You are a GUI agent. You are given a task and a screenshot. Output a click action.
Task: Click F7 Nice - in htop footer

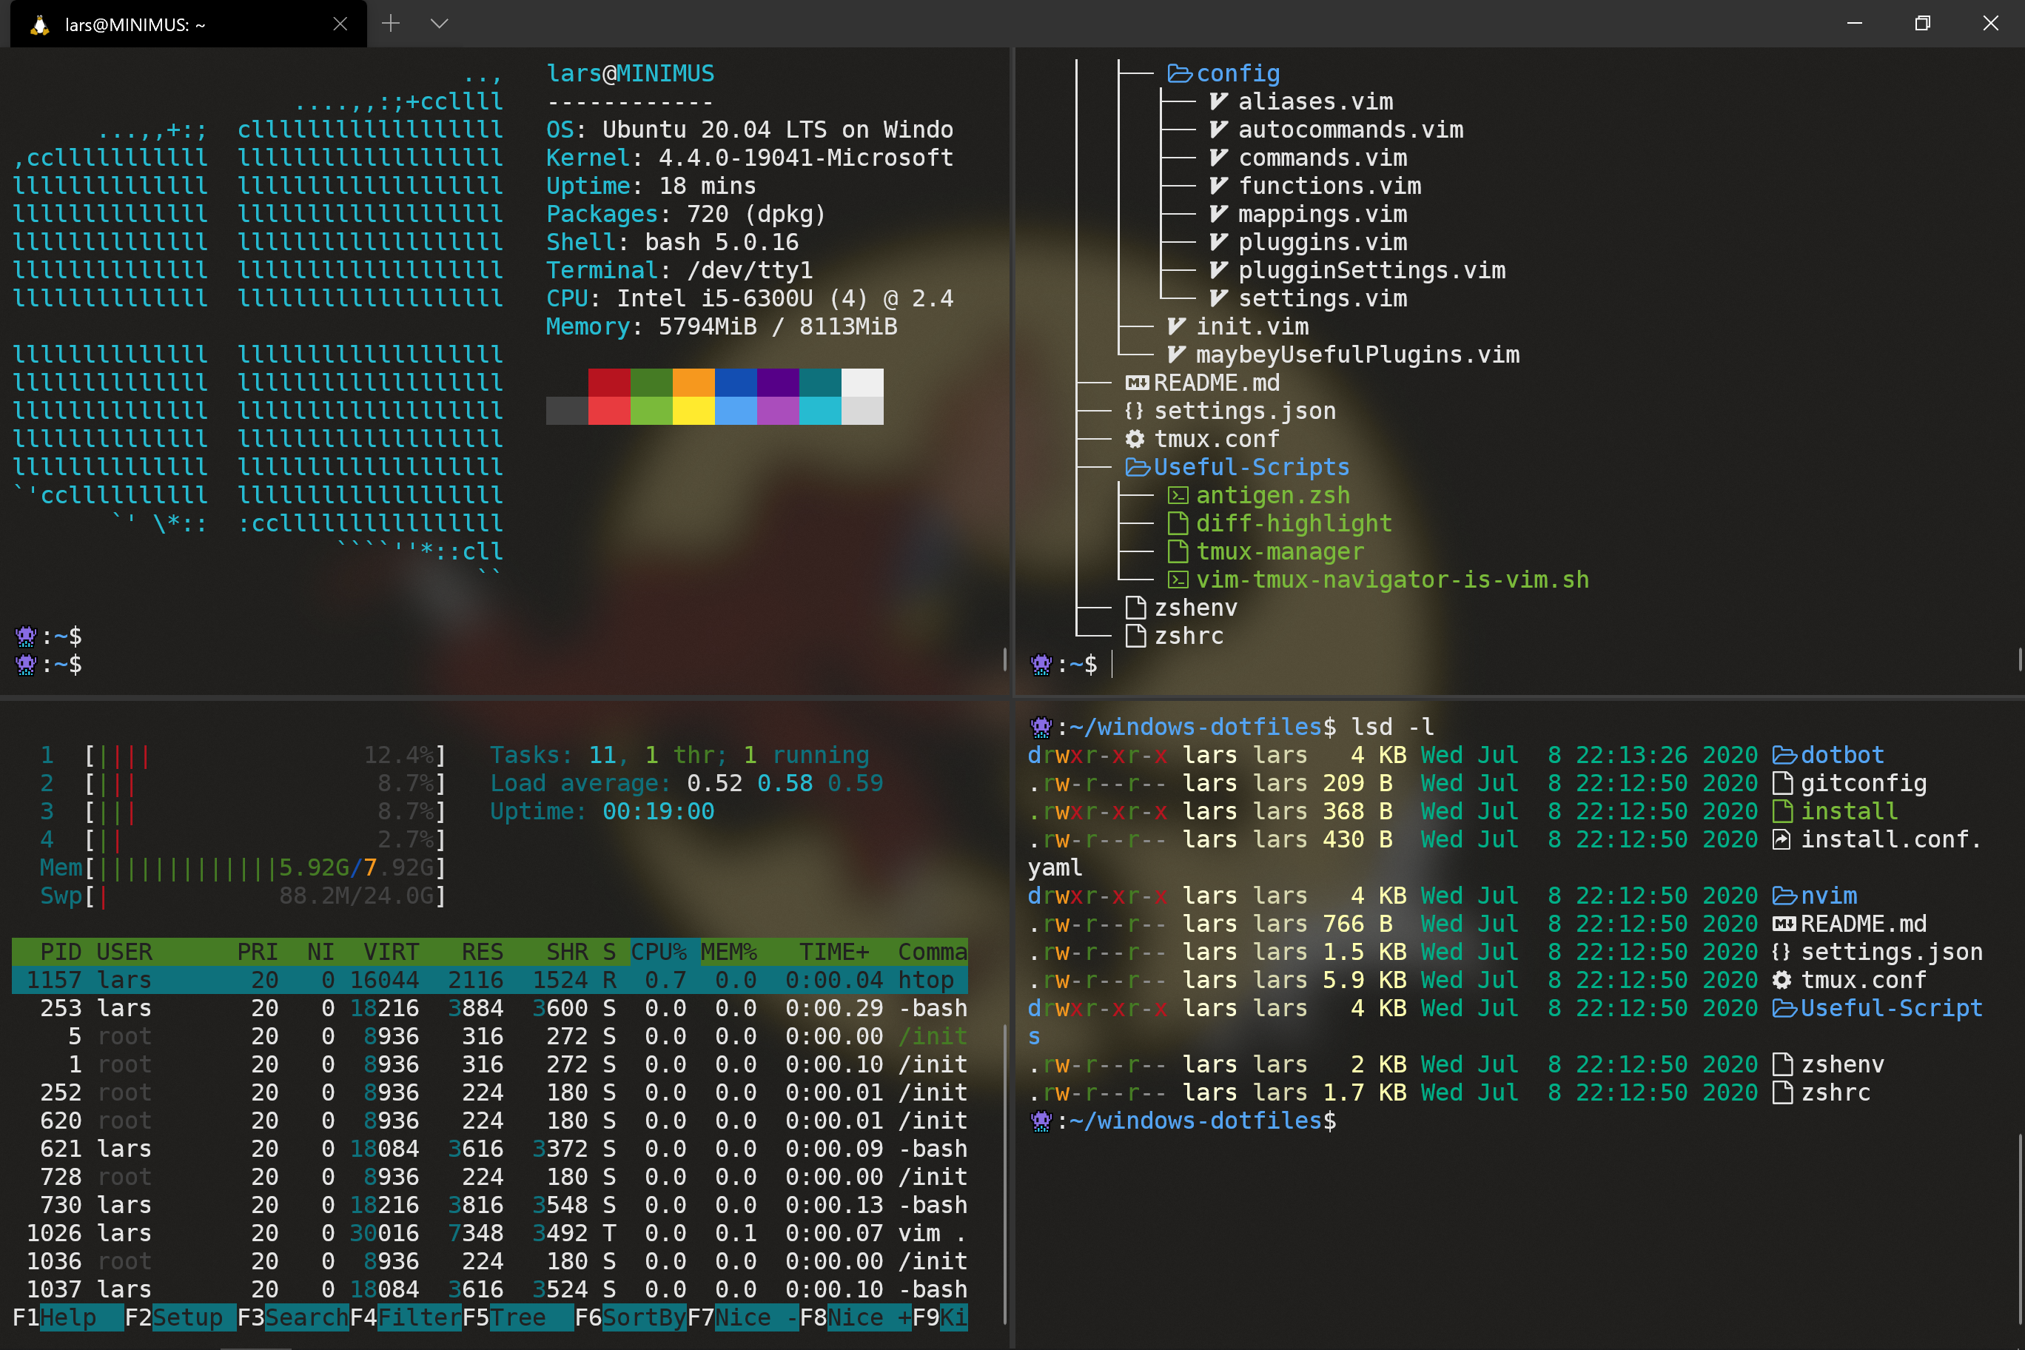pos(743,1317)
